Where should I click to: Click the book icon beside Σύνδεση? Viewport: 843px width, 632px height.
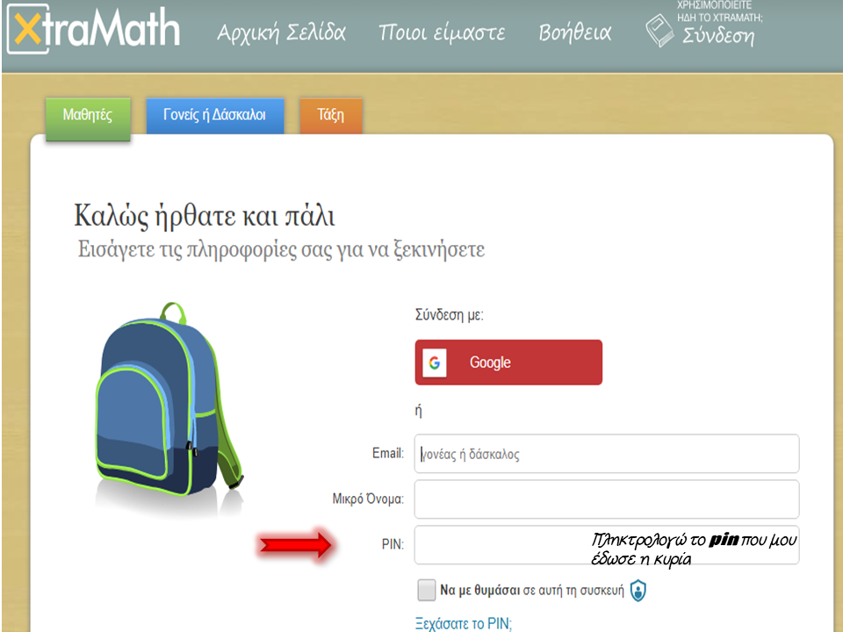click(659, 31)
